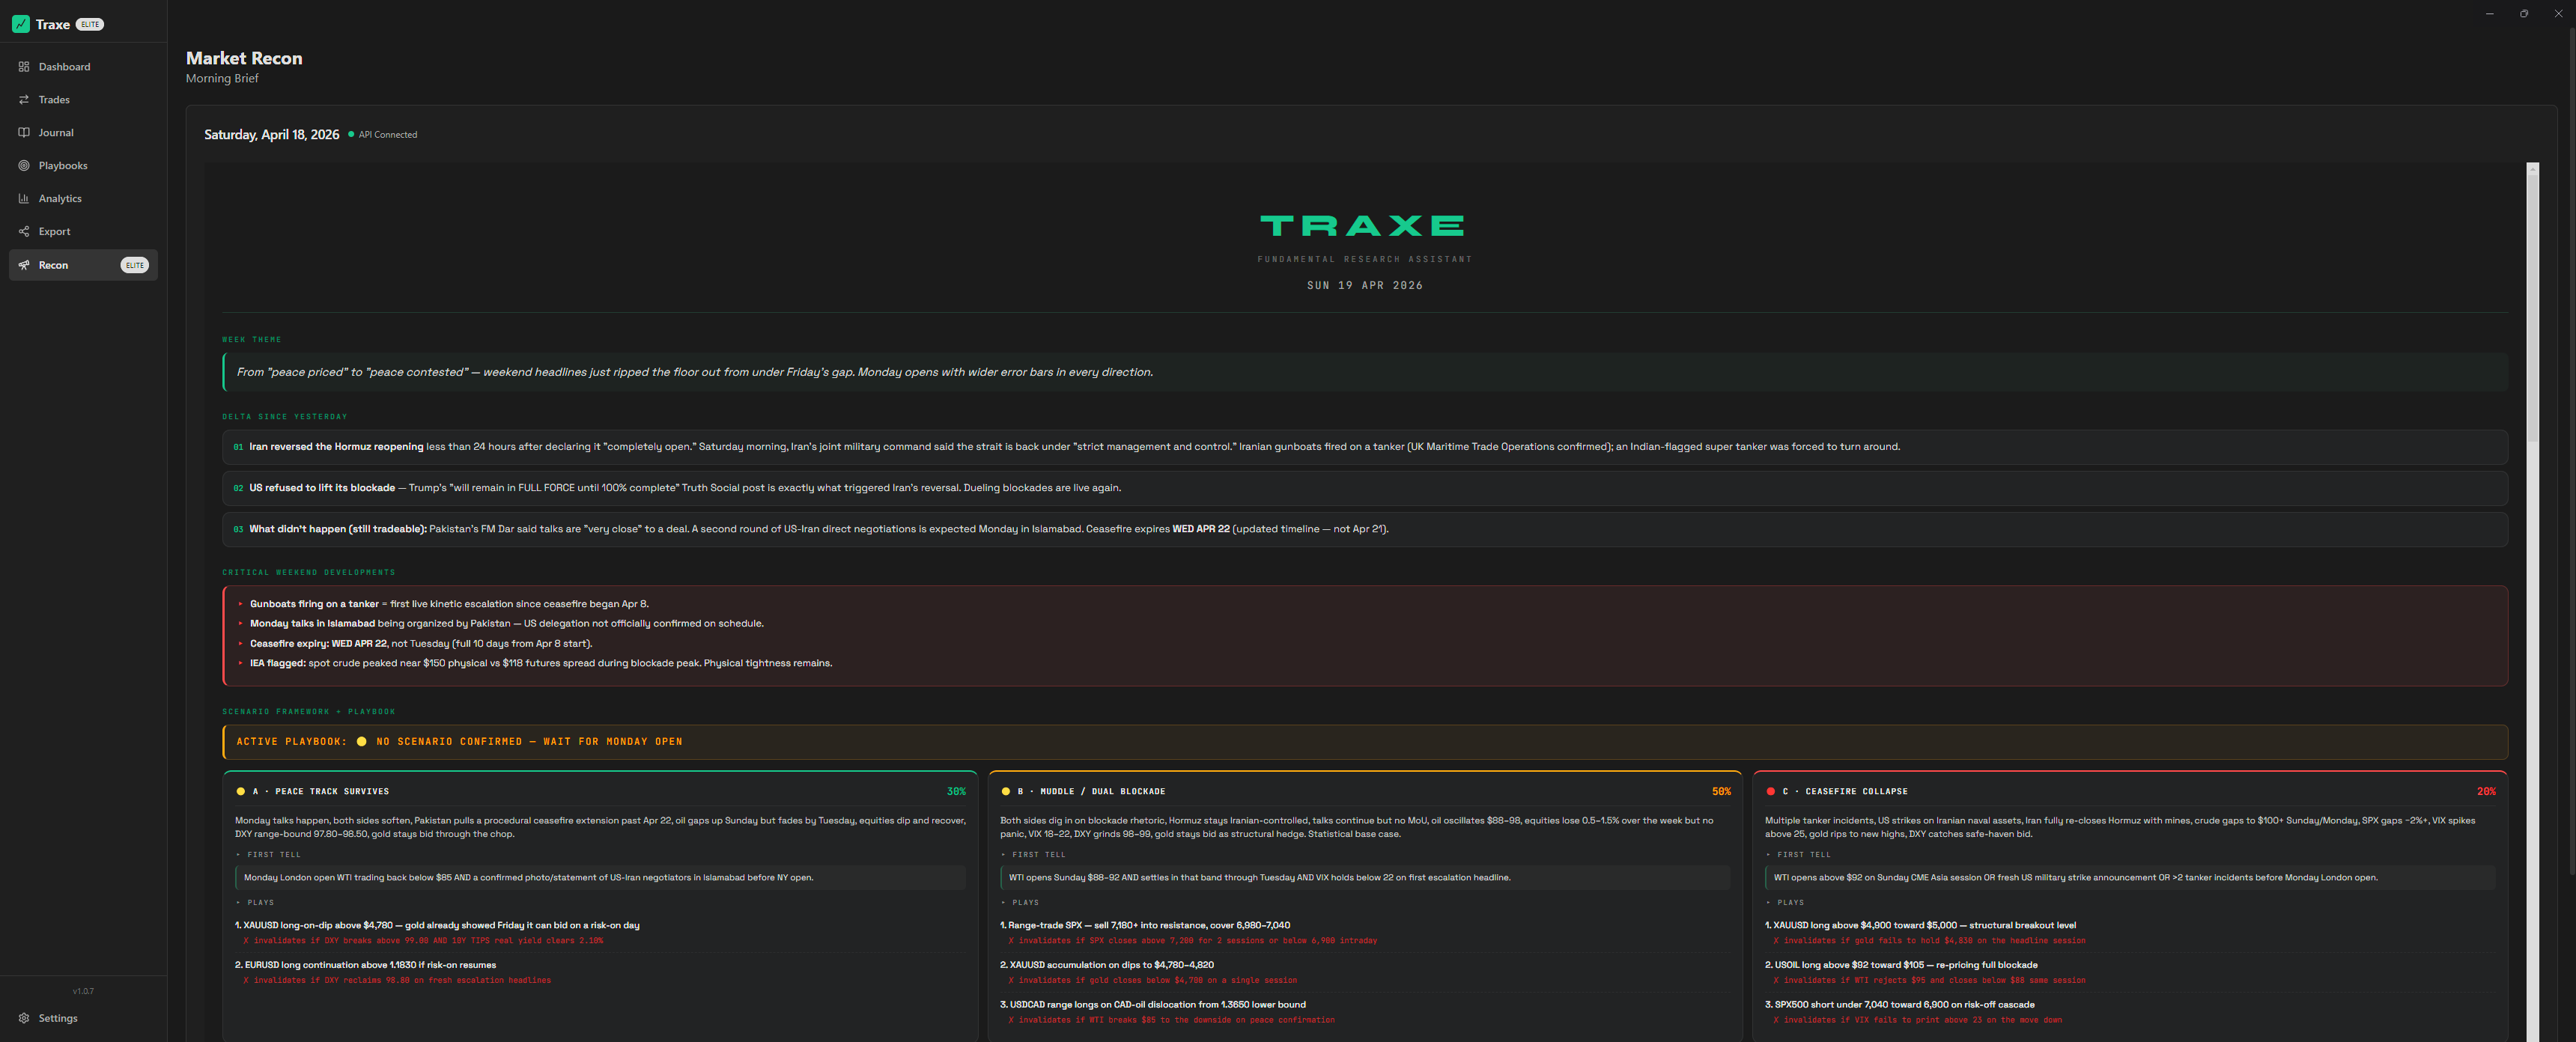Screen dimensions: 2576x1042
Task: Open Journal via its book icon
Action: coord(24,133)
